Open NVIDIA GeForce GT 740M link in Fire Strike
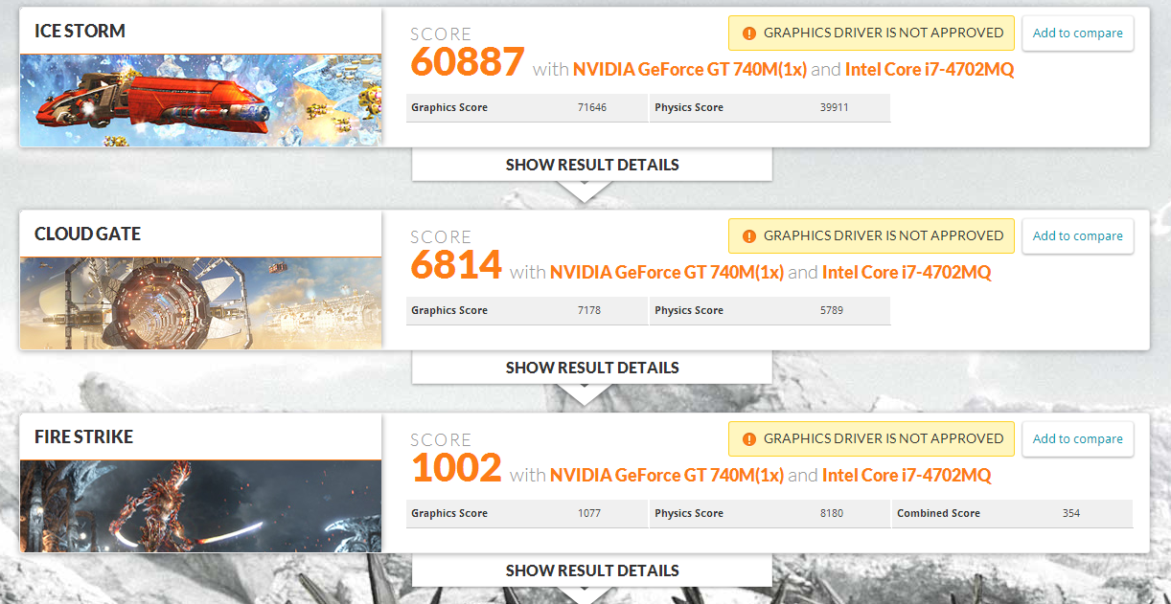The width and height of the screenshot is (1171, 604). tap(667, 475)
